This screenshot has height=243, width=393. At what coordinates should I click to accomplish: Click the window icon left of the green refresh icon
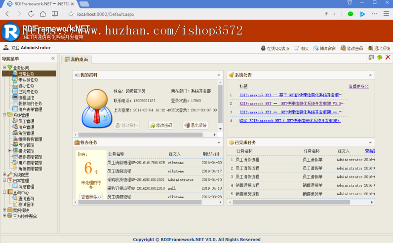[x=371, y=57]
